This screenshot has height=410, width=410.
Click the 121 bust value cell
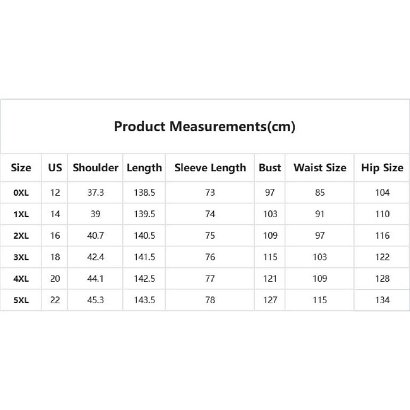[270, 279]
